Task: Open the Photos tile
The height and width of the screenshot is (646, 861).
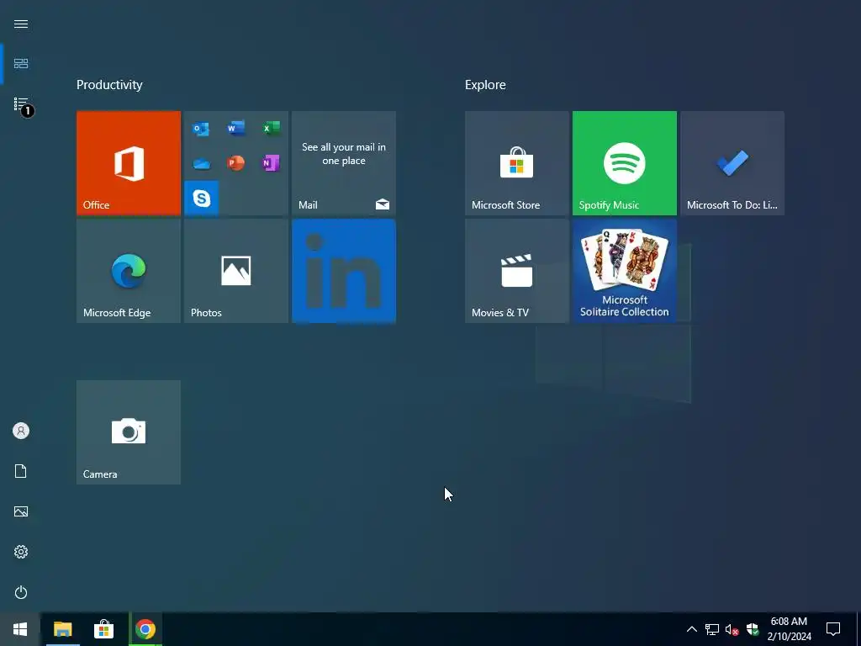Action: click(x=236, y=271)
